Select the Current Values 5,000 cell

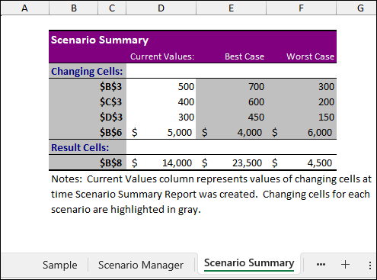(161, 132)
